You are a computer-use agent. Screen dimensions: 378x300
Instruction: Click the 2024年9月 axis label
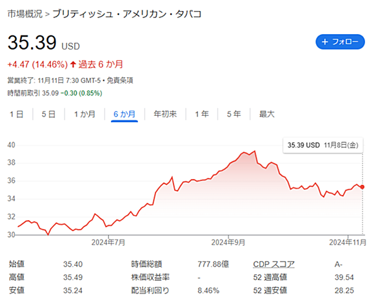pos(228,242)
